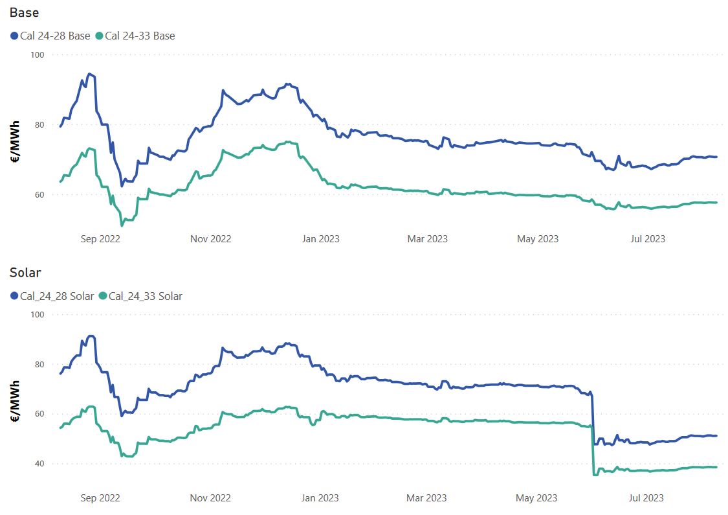Click Nov 2022 on the Solar chart axis
This screenshot has width=728, height=515.
tap(210, 498)
